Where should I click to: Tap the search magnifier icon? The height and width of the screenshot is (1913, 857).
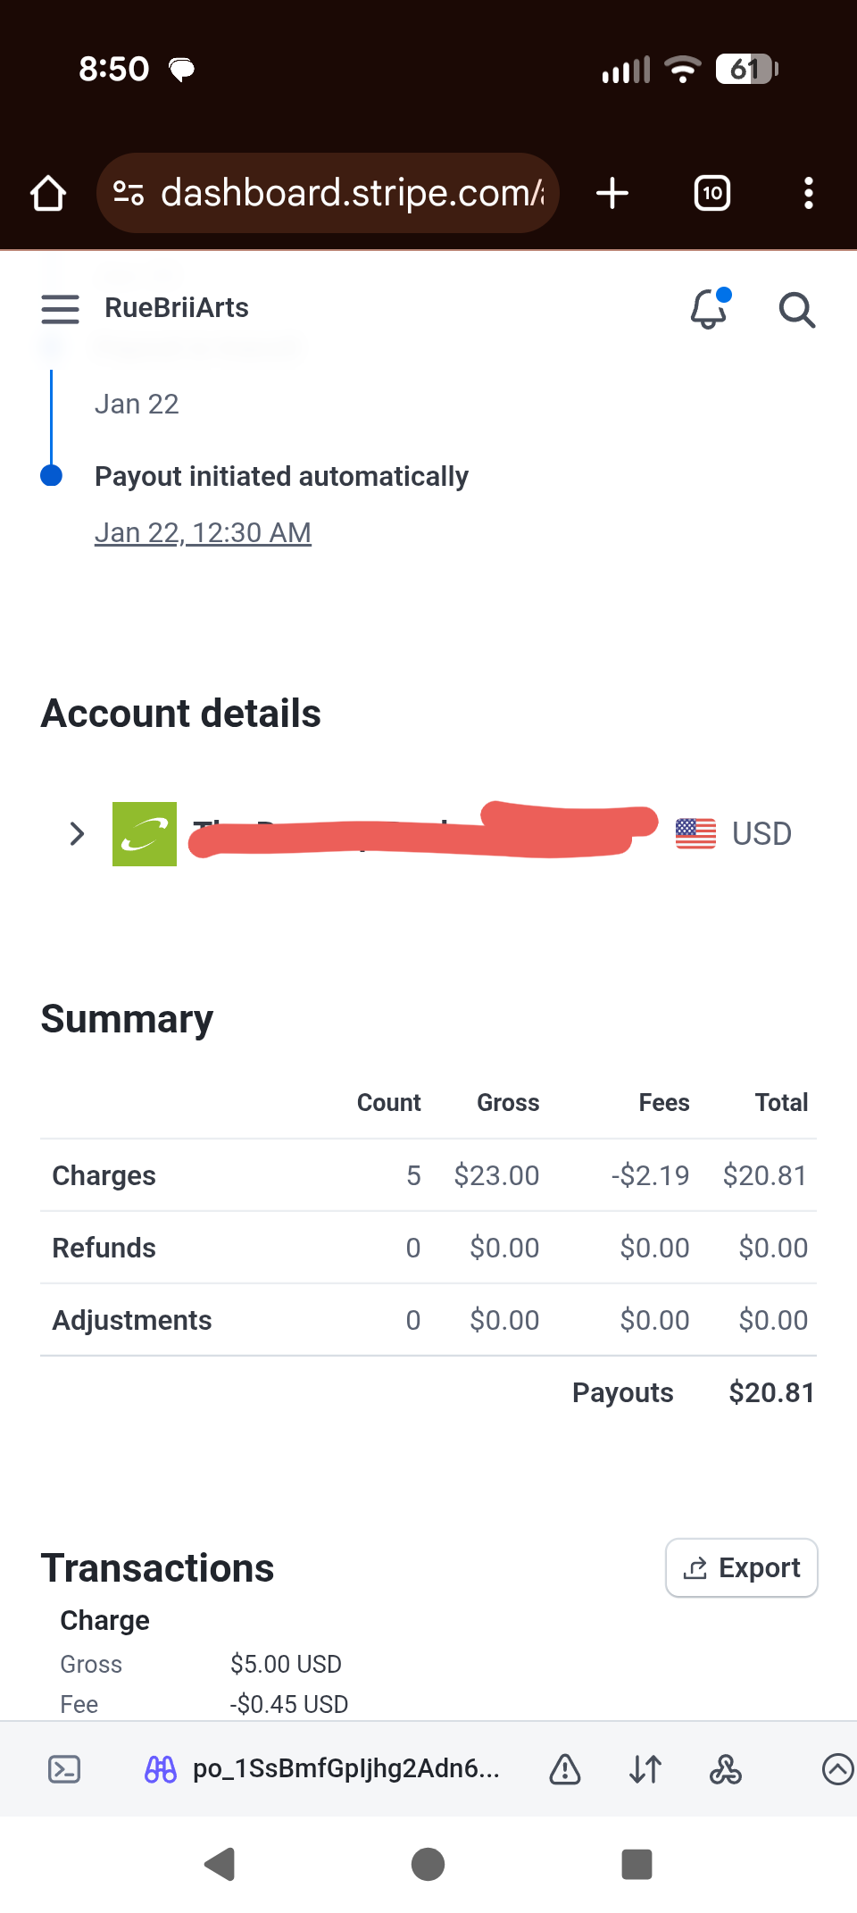coord(796,310)
